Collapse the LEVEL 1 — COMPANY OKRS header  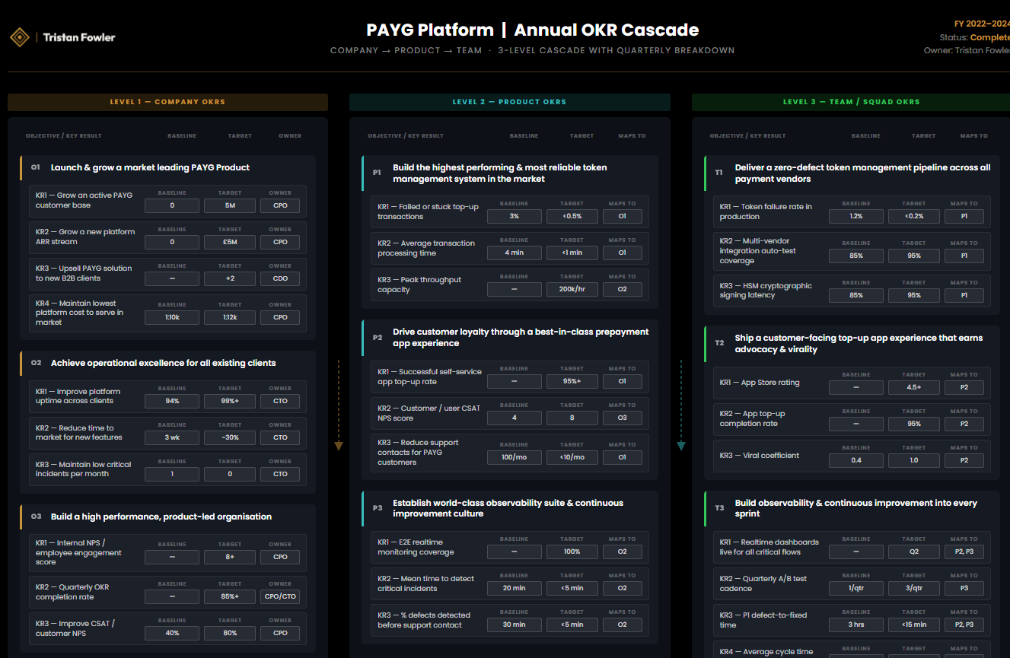click(x=167, y=101)
